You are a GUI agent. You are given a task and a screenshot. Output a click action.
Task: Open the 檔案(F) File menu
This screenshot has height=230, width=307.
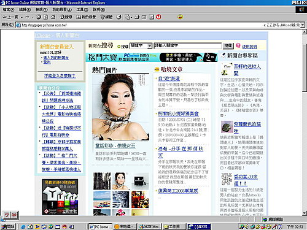pos(9,10)
